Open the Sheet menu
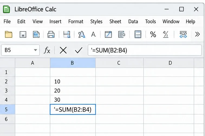205x136 pixels. [x=115, y=21]
